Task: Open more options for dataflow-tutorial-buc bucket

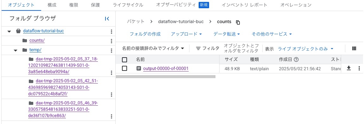Action: coord(112,32)
